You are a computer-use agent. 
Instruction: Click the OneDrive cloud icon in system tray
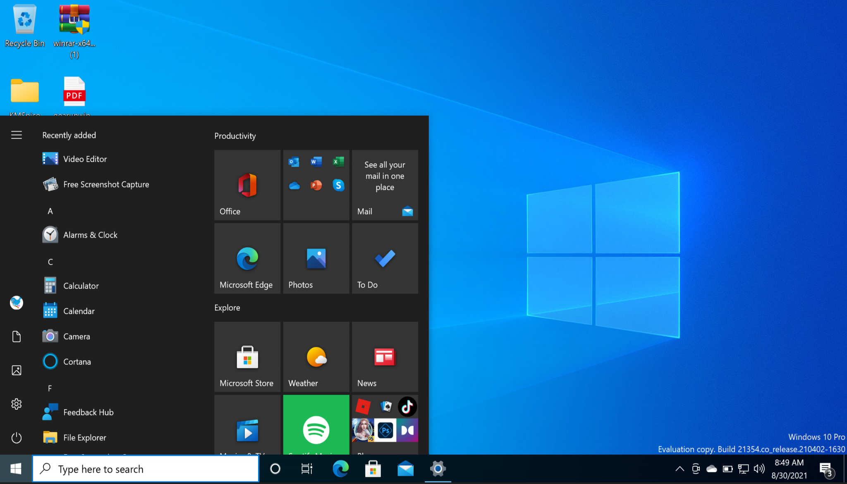tap(711, 469)
